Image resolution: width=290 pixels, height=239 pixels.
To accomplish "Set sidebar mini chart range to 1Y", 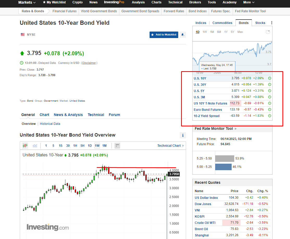I will [x=226, y=32].
